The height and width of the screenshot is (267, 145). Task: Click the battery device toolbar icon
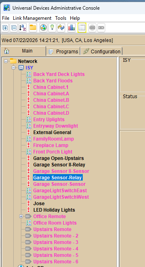(x=101, y=27)
